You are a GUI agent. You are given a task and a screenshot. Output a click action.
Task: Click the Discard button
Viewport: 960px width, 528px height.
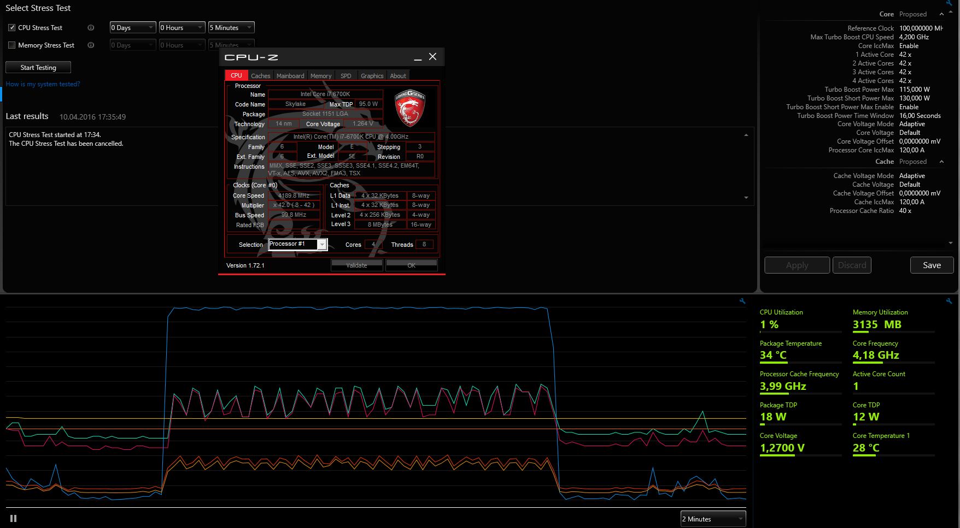852,265
